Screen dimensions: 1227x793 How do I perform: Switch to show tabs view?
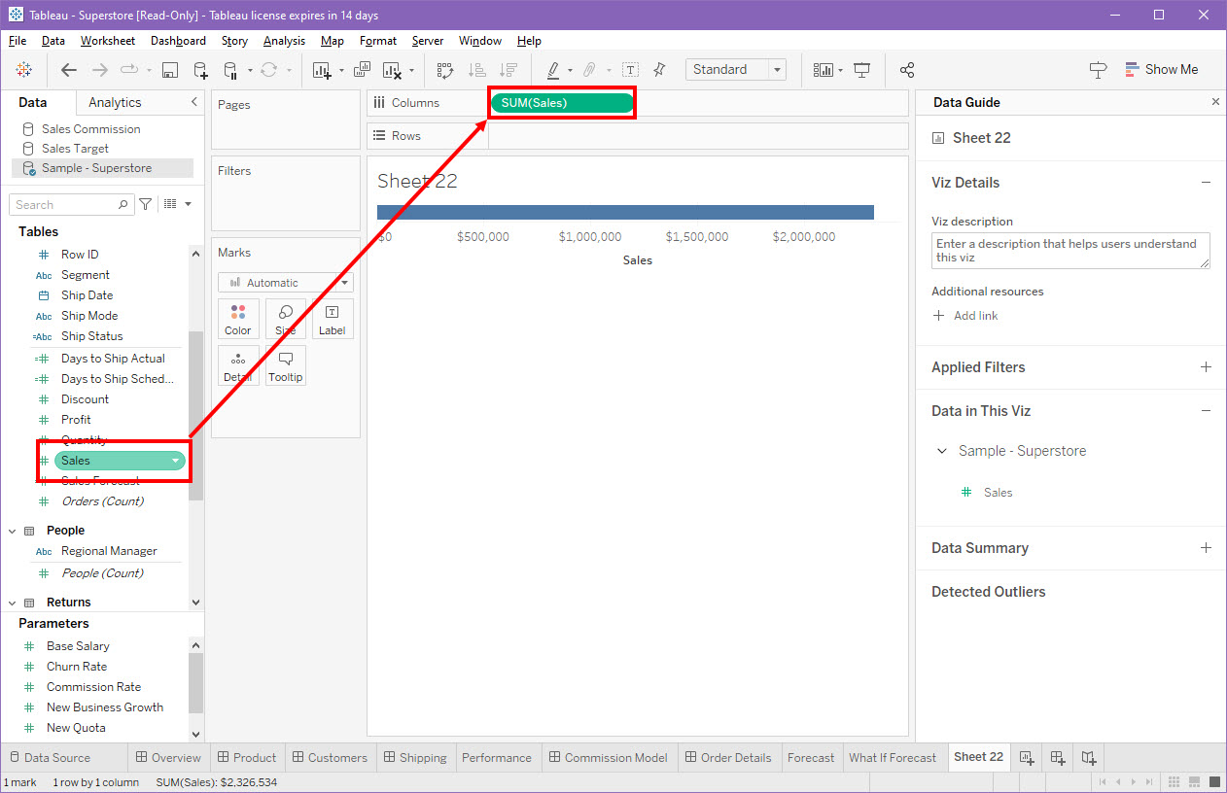tap(1212, 781)
